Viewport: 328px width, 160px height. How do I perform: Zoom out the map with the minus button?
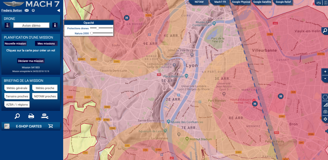click(x=325, y=78)
